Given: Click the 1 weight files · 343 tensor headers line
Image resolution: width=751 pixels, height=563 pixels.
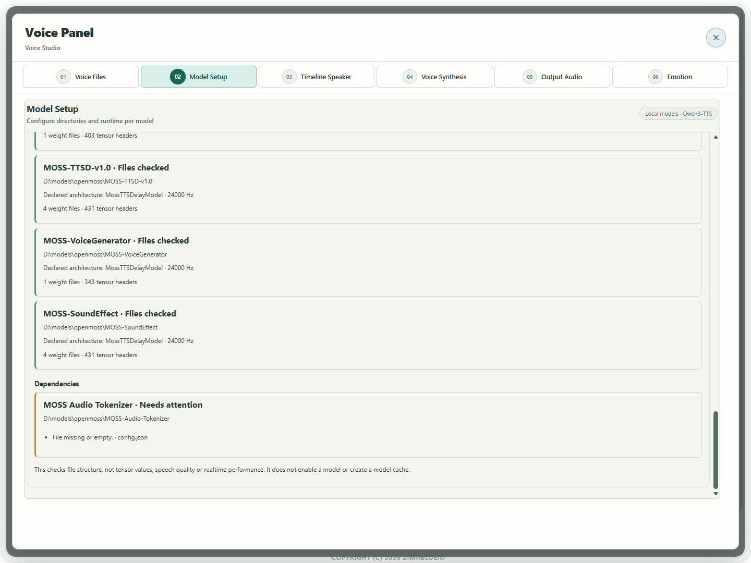Looking at the screenshot, I should pos(90,282).
